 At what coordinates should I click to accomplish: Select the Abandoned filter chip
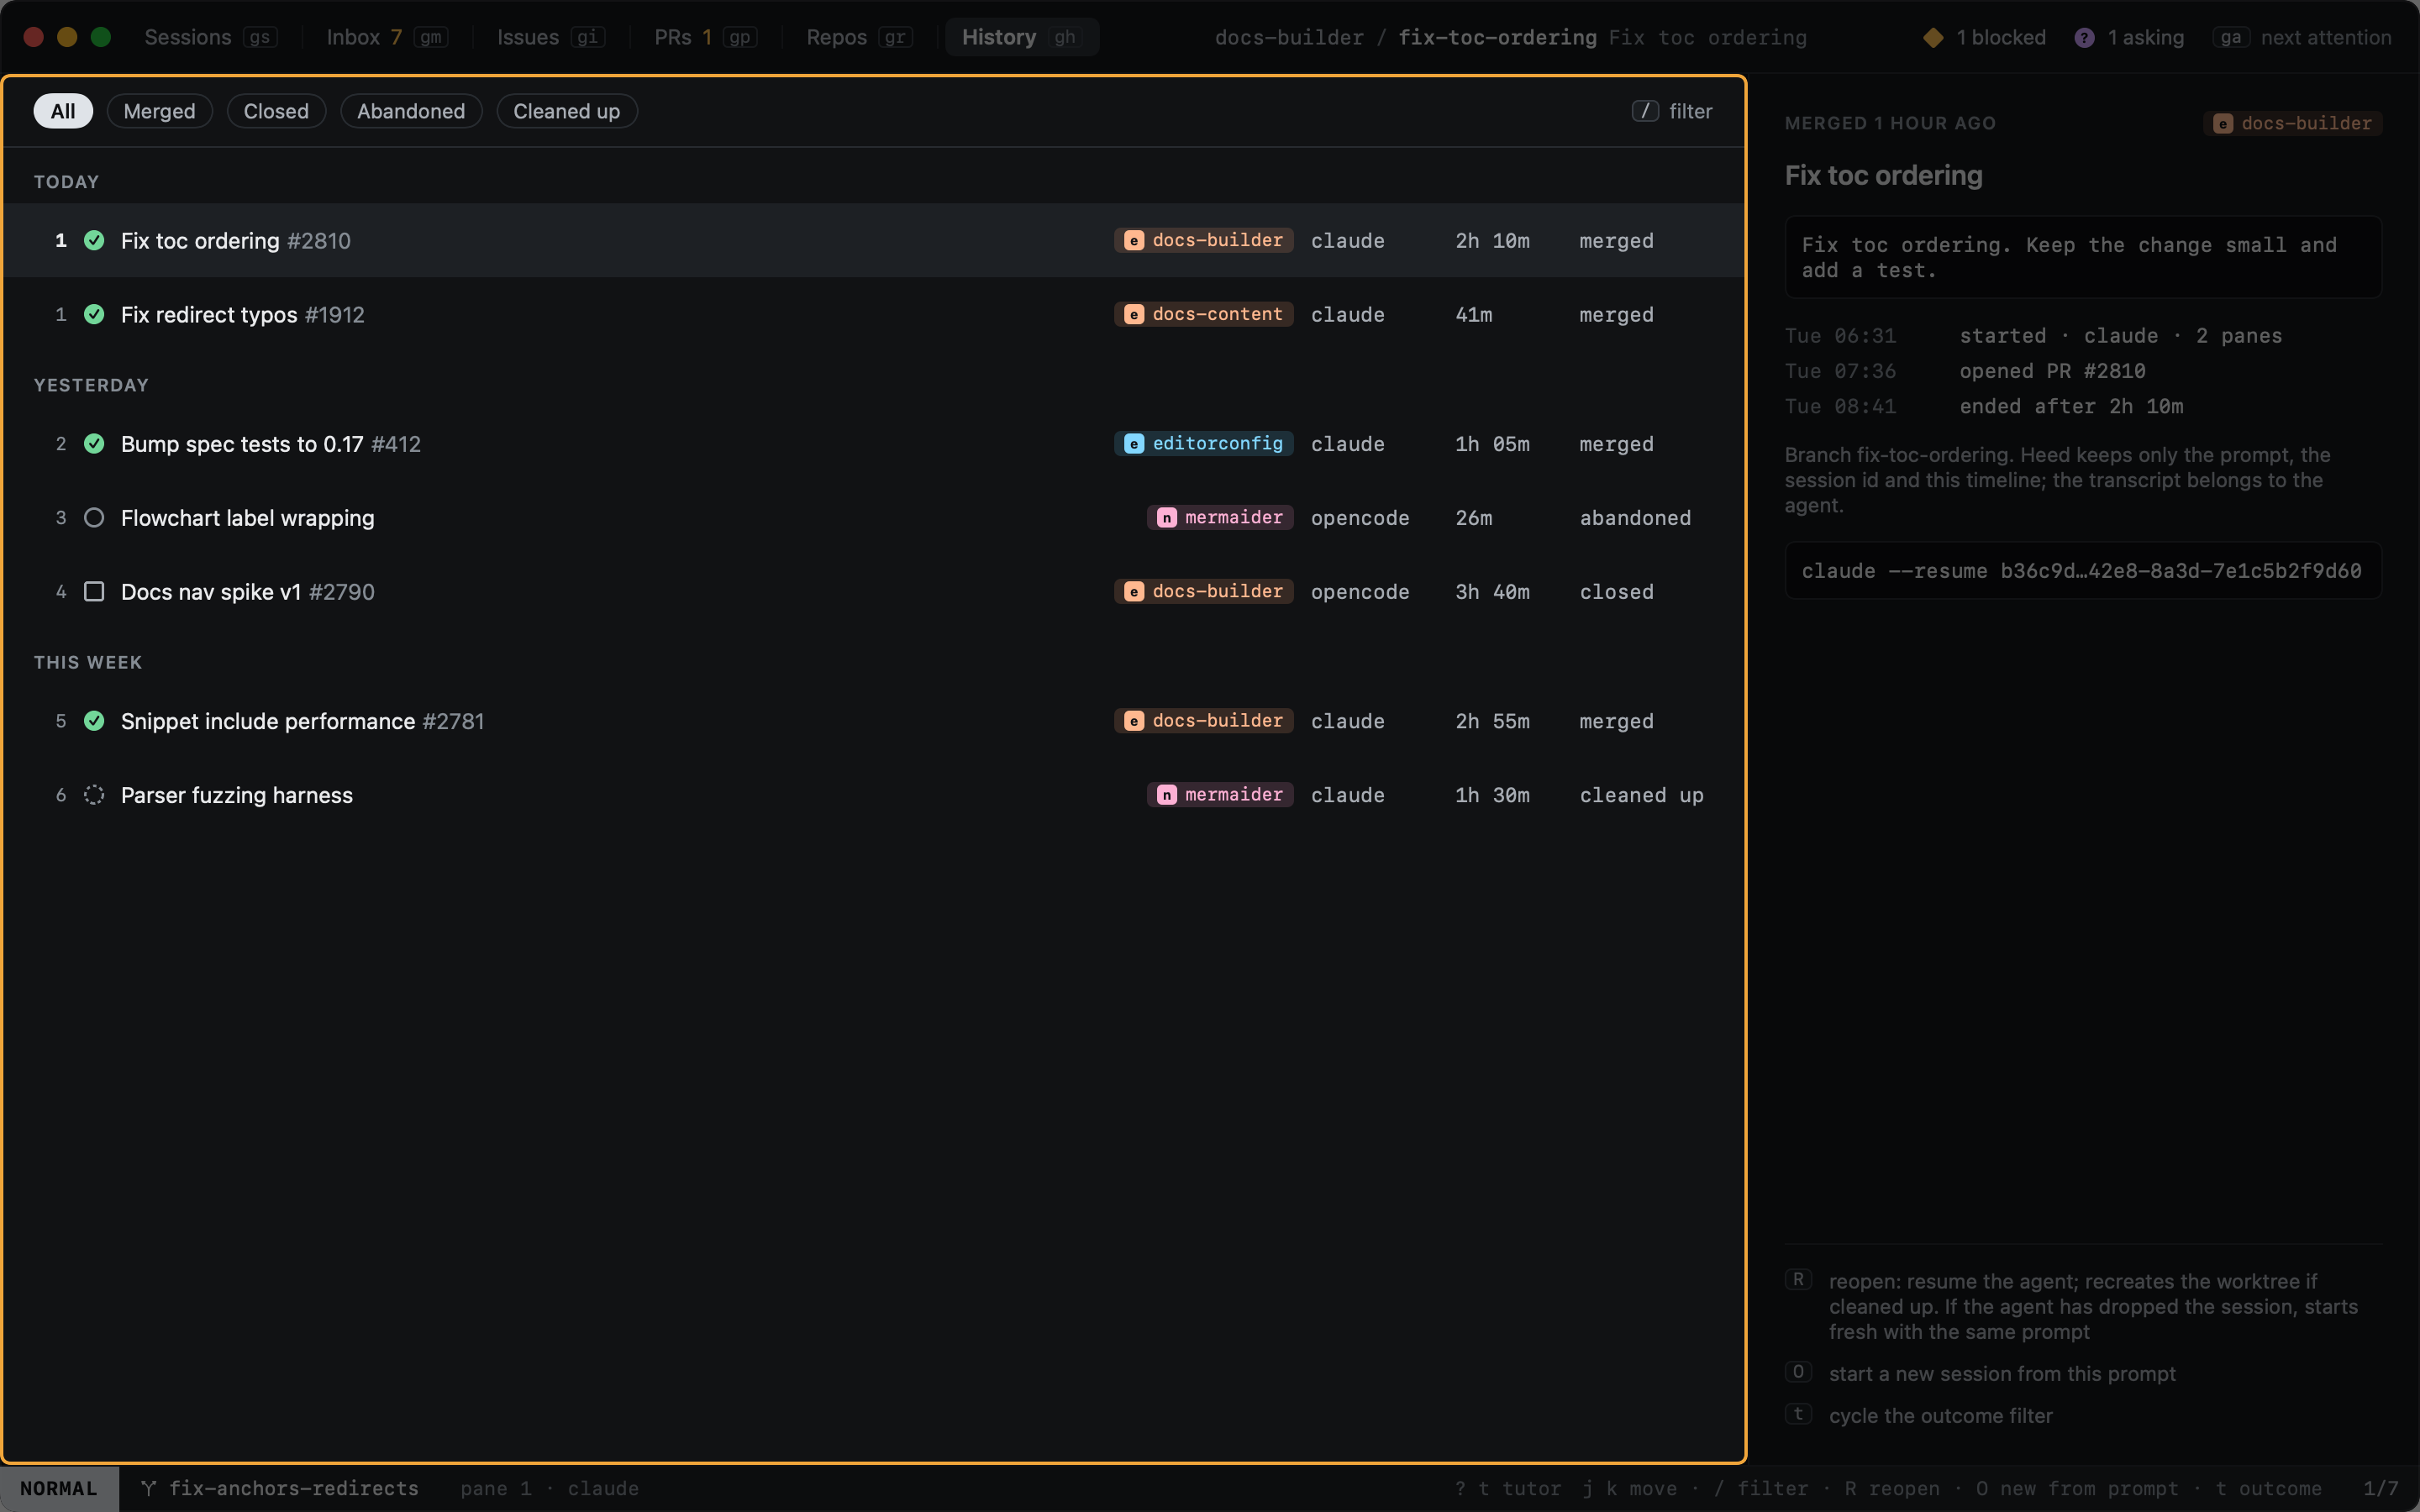click(x=411, y=110)
